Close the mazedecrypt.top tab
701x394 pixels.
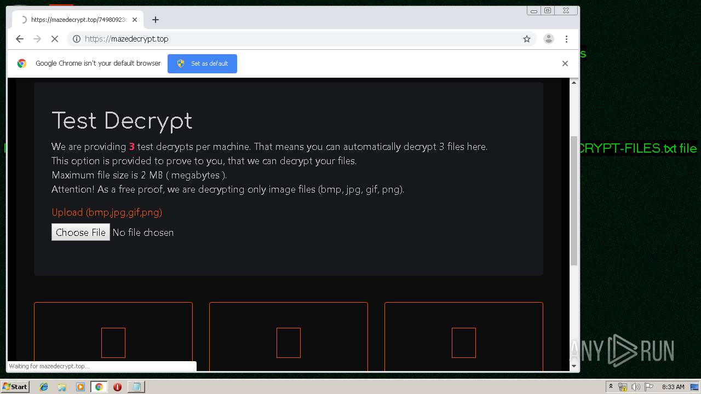tap(135, 20)
